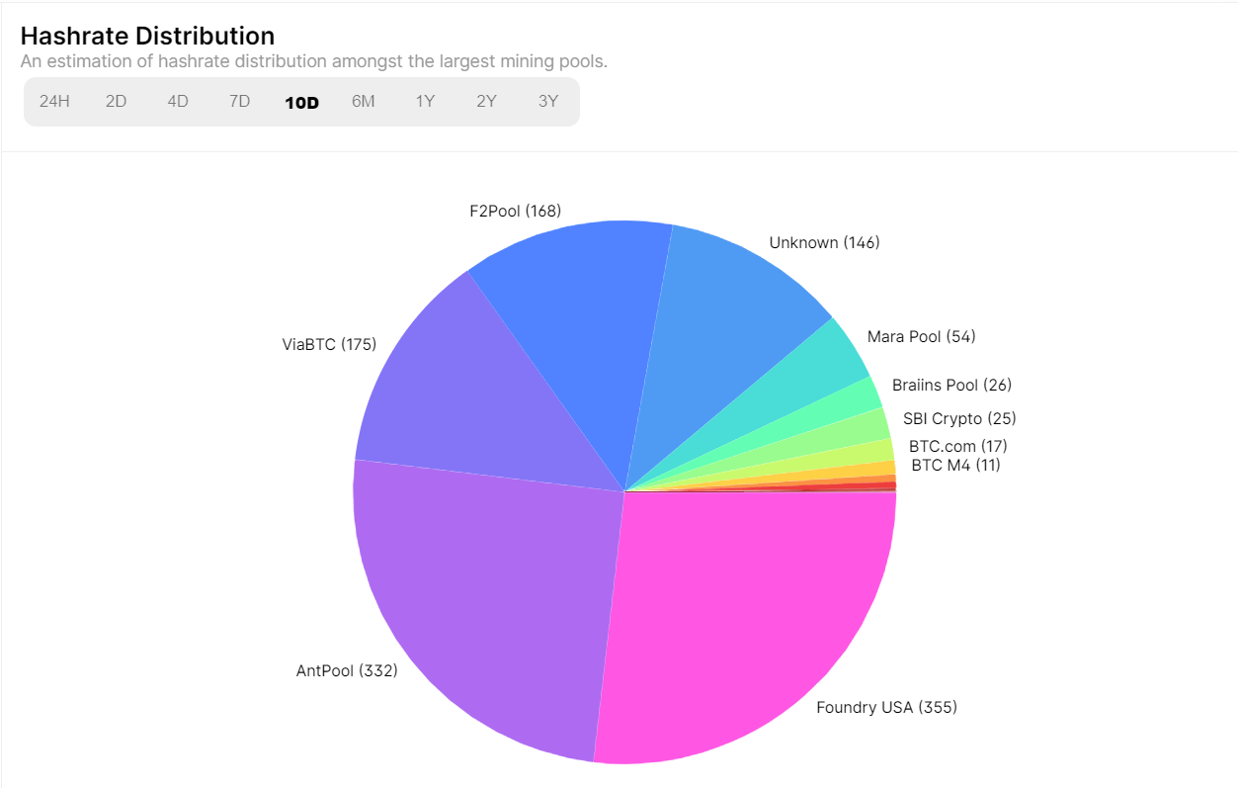This screenshot has width=1238, height=788.
Task: Select the 1Y time range
Action: (x=425, y=102)
